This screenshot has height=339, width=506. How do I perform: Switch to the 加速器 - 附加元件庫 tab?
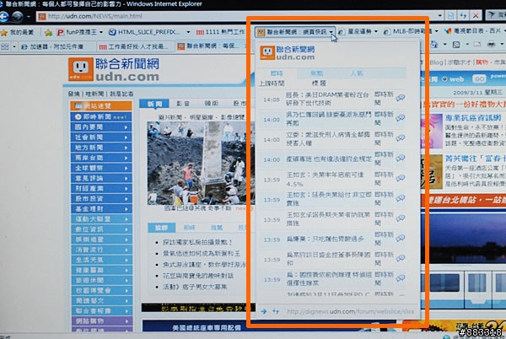pos(53,46)
